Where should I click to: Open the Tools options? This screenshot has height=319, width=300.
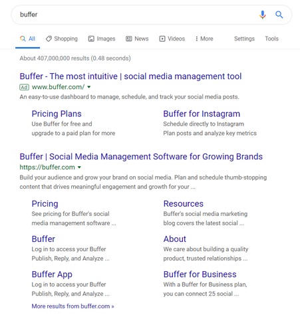tap(271, 39)
